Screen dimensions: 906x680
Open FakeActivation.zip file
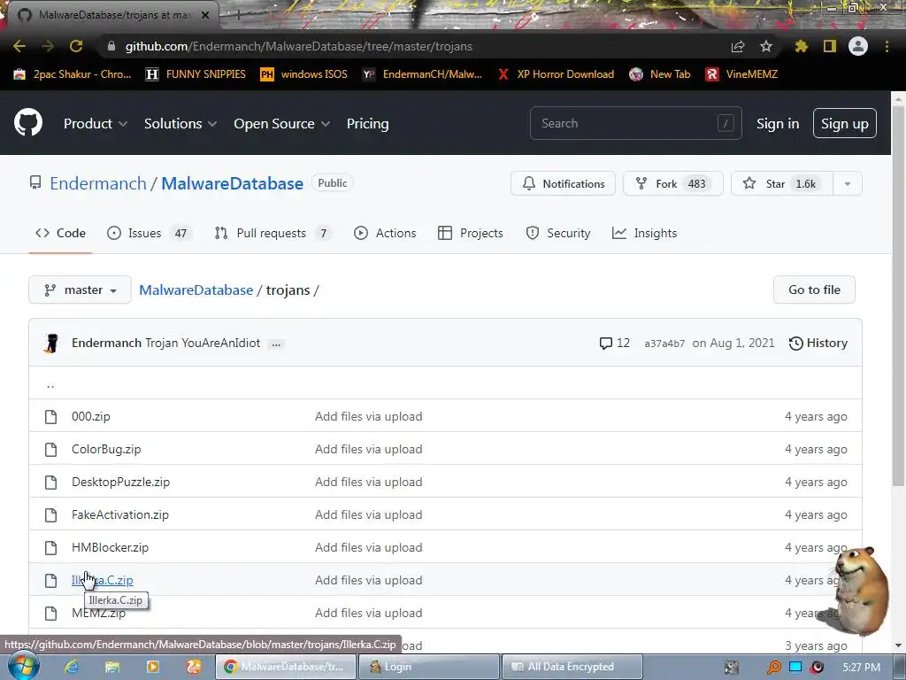(120, 514)
